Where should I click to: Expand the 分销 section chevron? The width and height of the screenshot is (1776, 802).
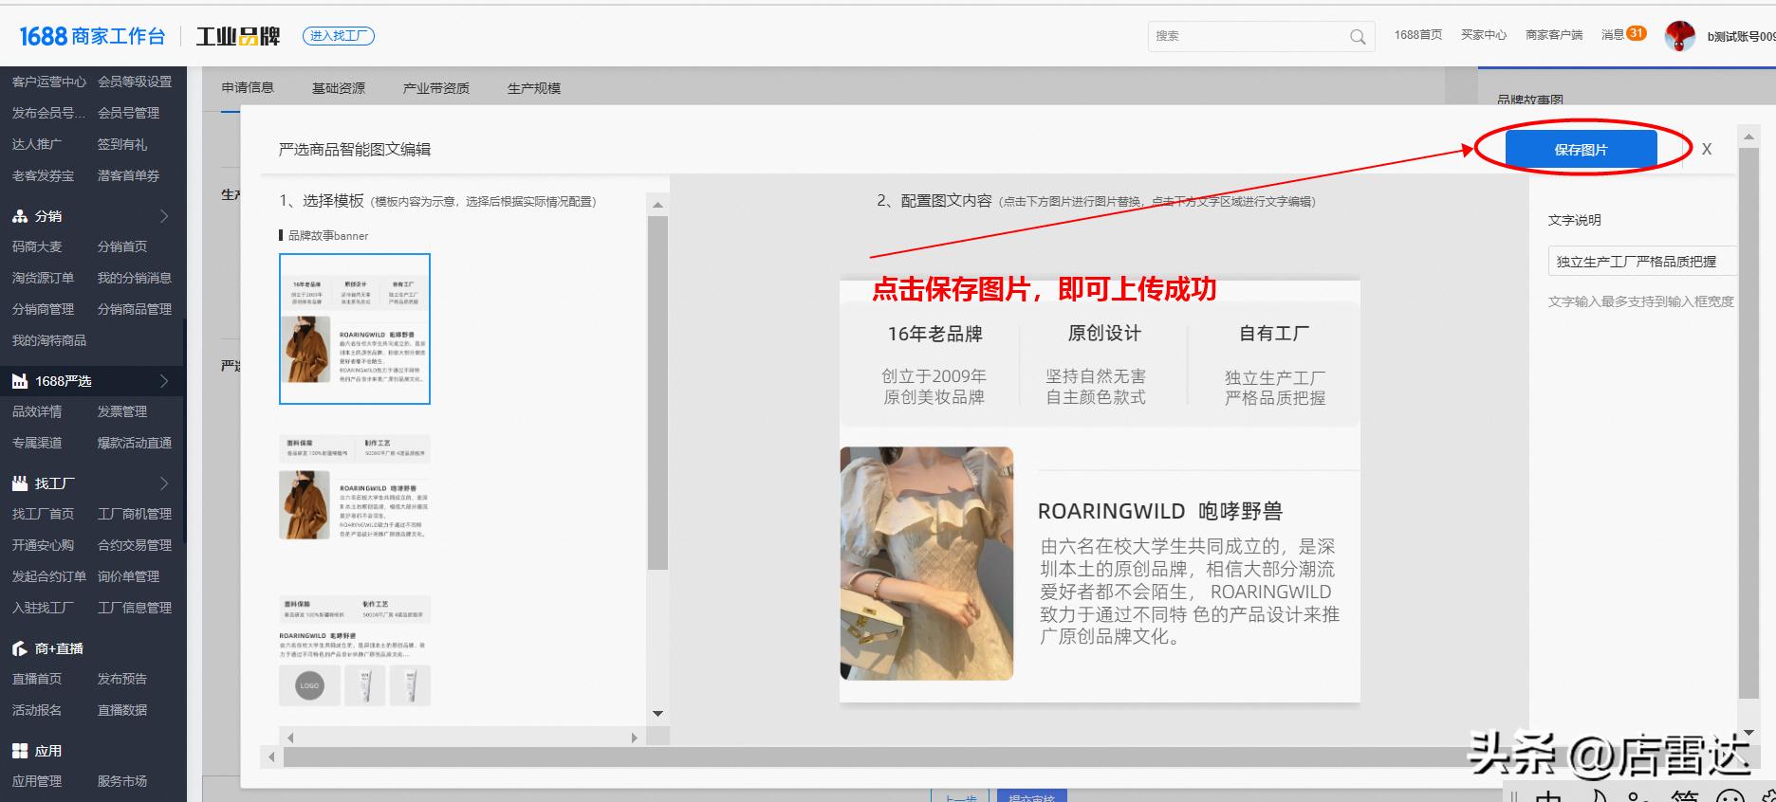[x=164, y=216]
